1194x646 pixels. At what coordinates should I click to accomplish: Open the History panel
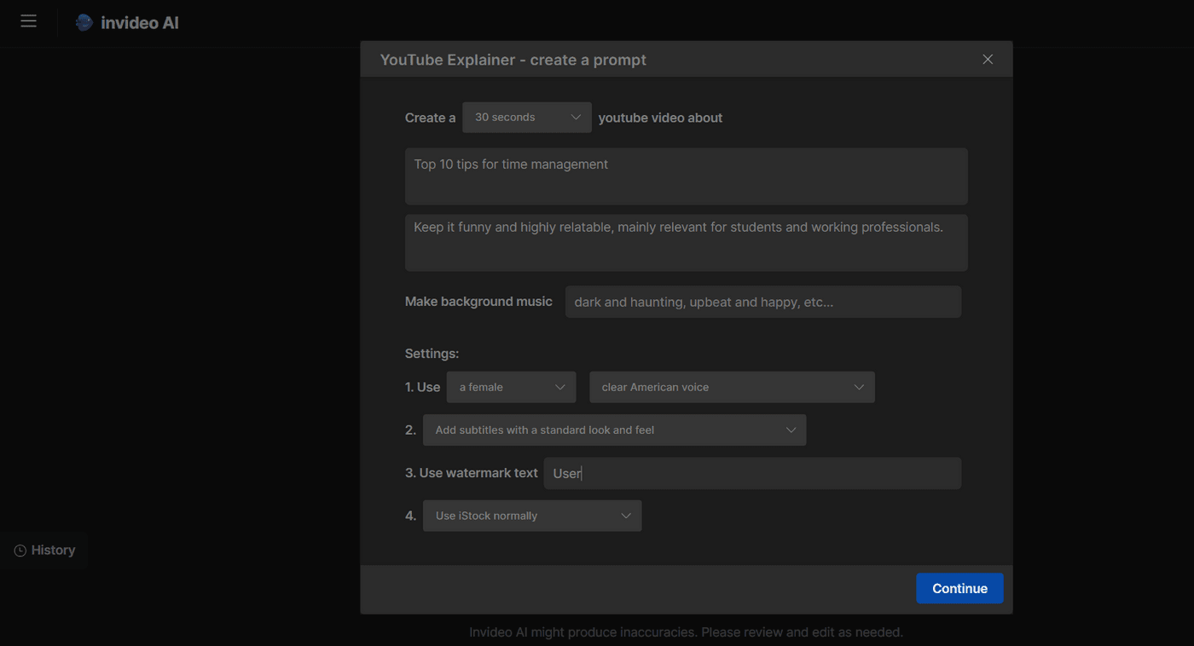click(51, 551)
